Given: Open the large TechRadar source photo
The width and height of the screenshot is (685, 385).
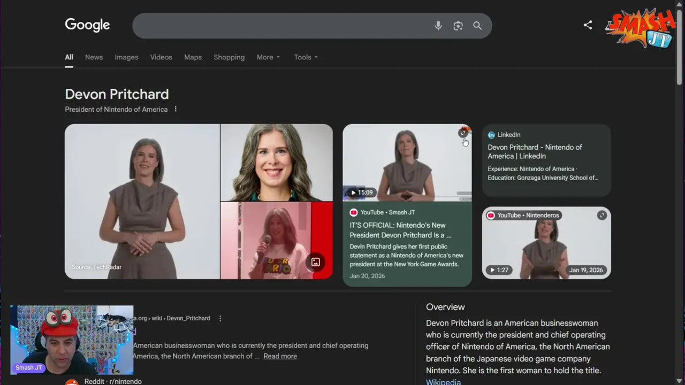Looking at the screenshot, I should click(142, 202).
